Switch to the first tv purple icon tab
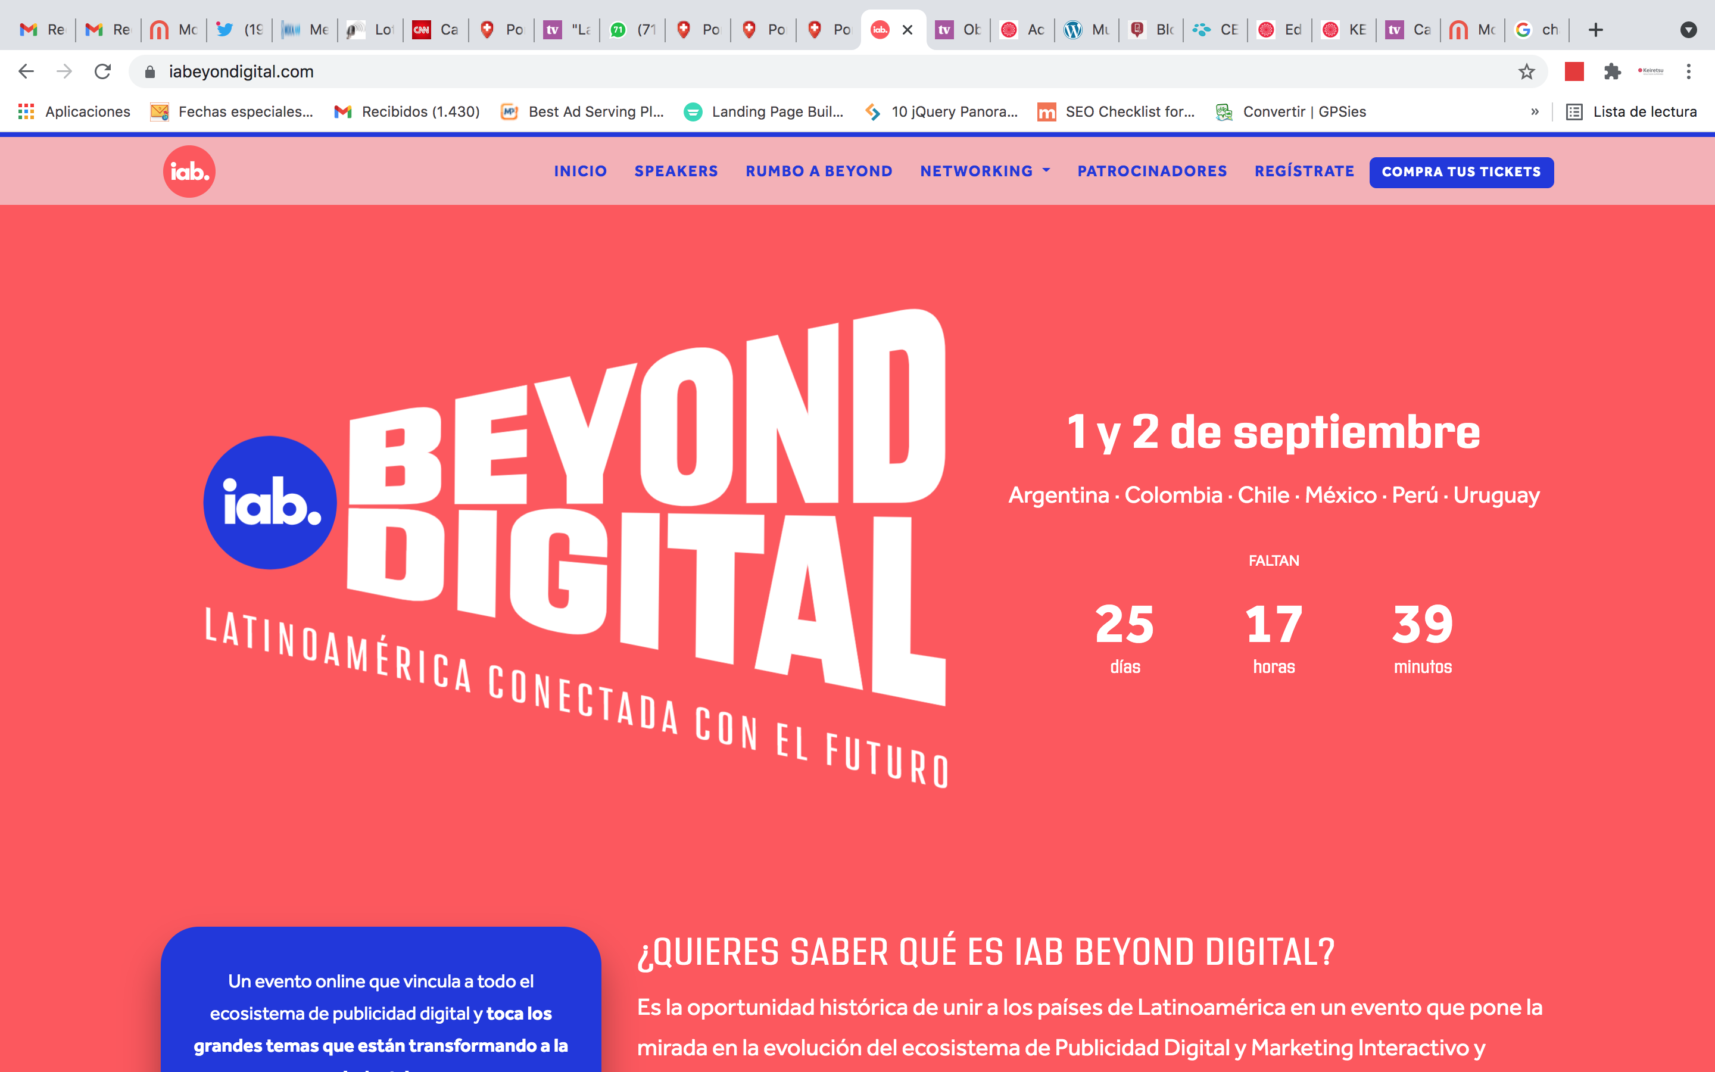 click(x=566, y=30)
